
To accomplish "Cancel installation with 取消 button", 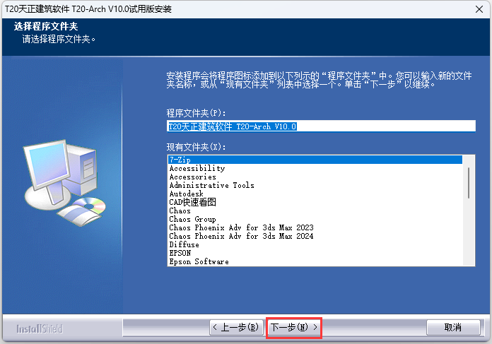I will click(x=453, y=327).
